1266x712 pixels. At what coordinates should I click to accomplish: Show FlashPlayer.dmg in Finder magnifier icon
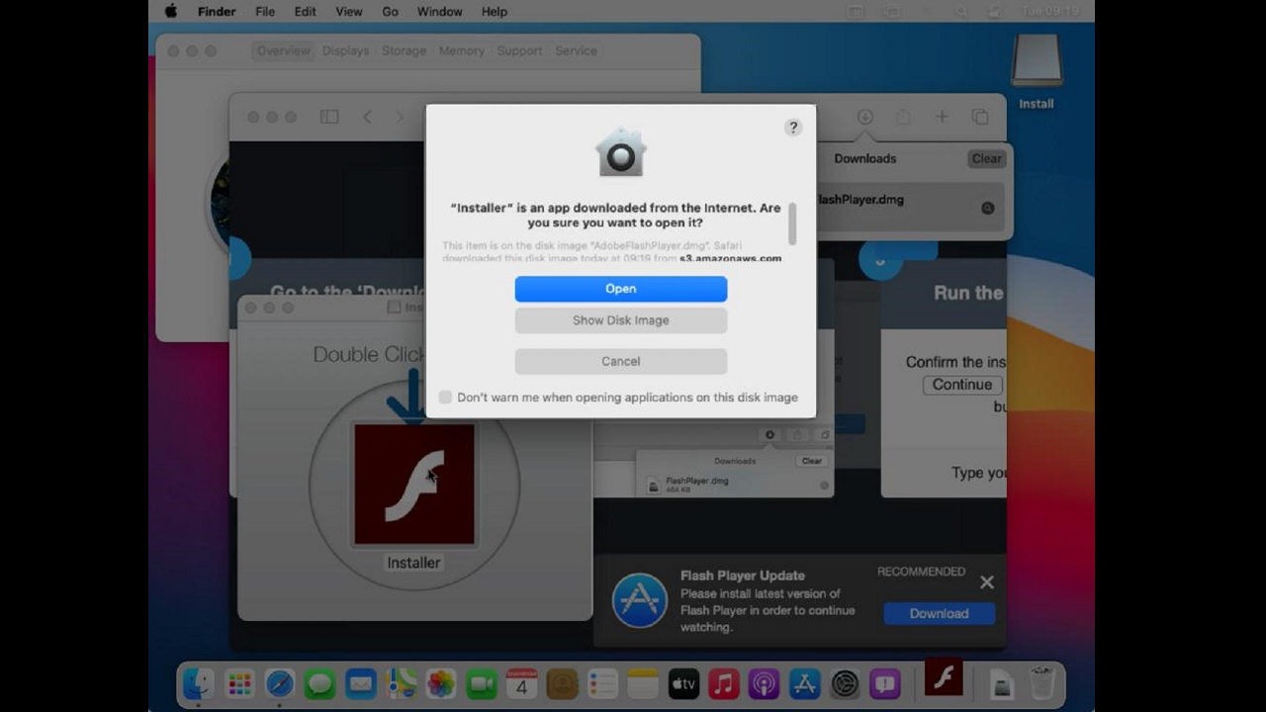click(987, 208)
